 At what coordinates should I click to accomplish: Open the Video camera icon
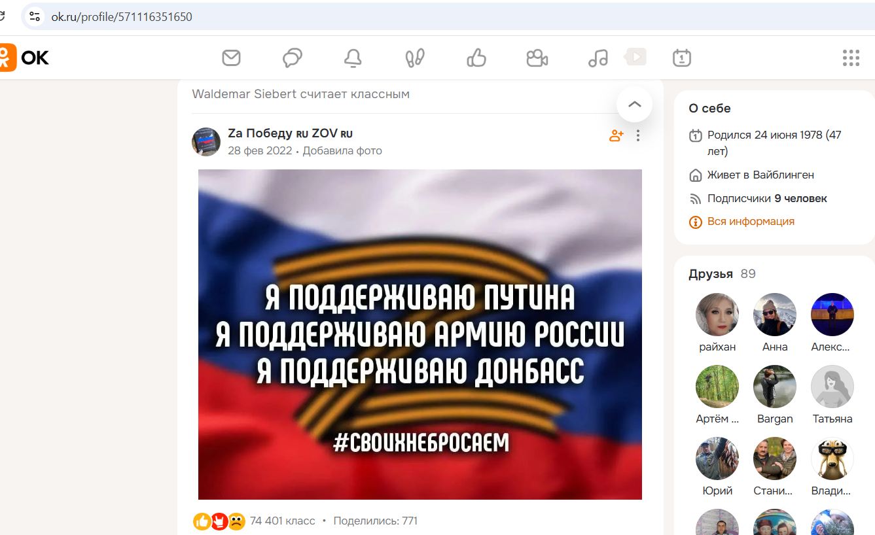click(537, 58)
